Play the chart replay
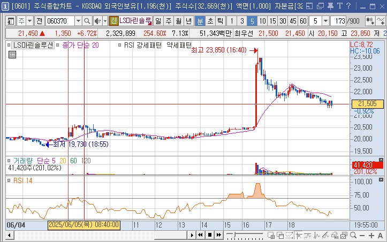 pyautogui.click(x=192, y=235)
